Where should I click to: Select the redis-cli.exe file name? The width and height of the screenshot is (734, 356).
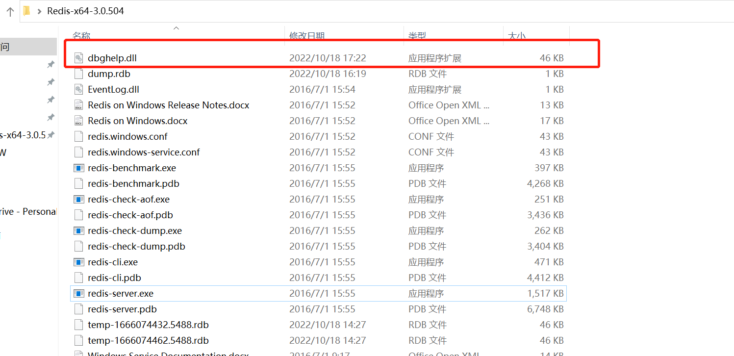click(113, 262)
